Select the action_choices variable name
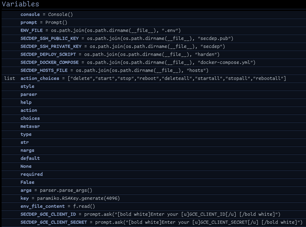 (40, 78)
